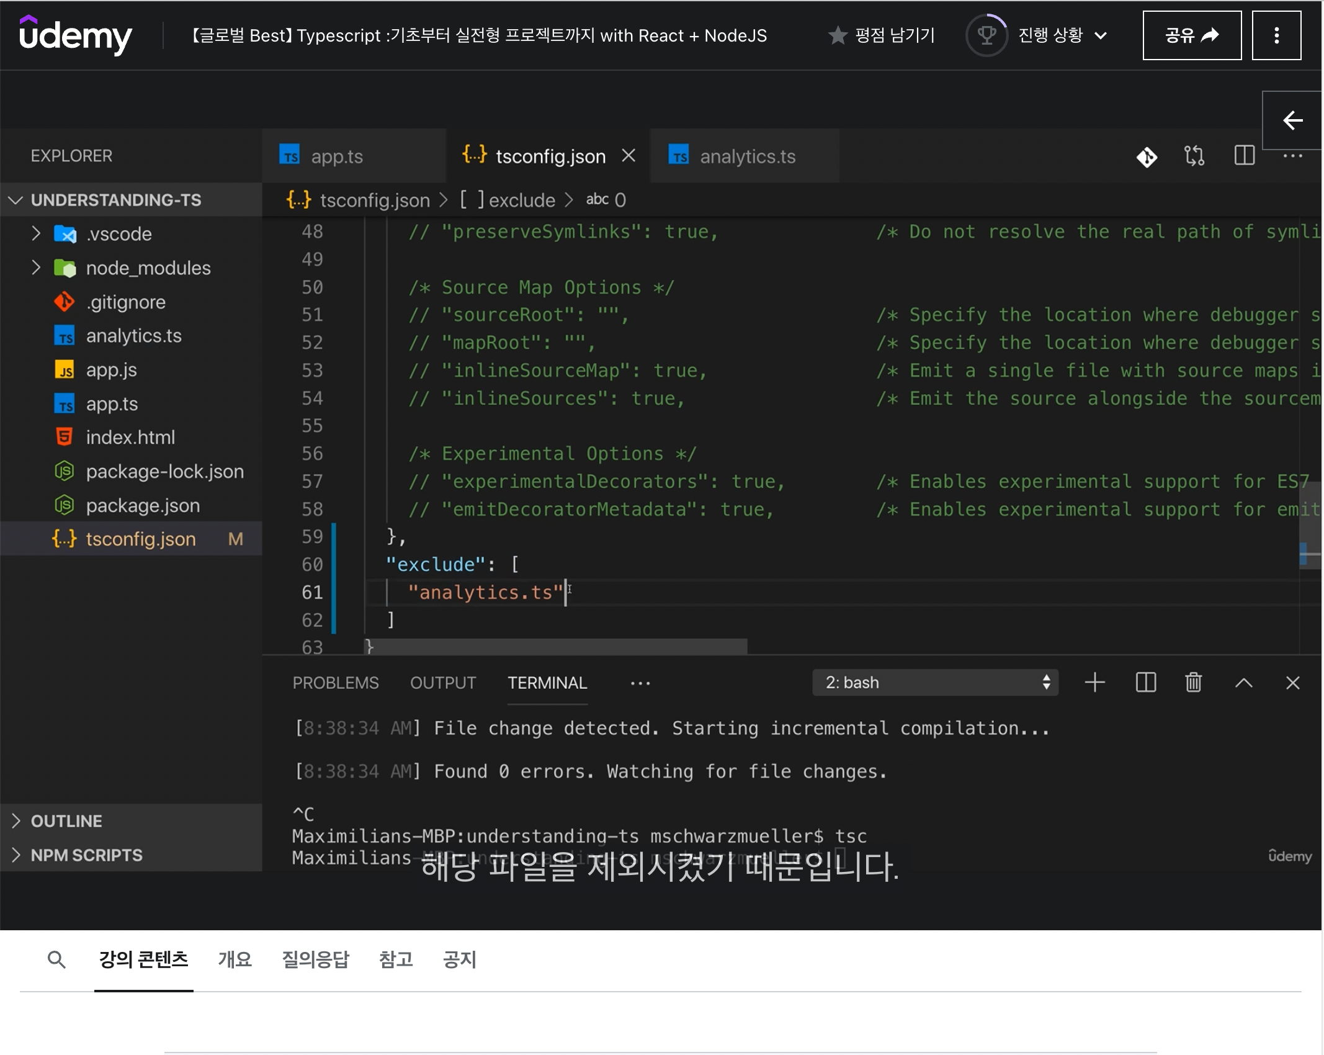Click the new terminal plus icon
Screen dimensions: 1324x1055
click(x=1094, y=683)
